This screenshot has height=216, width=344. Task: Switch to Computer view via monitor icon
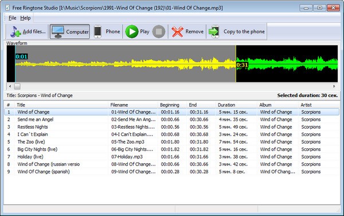click(58, 32)
